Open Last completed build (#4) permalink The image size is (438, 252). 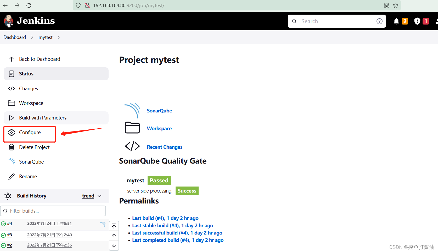click(x=178, y=240)
